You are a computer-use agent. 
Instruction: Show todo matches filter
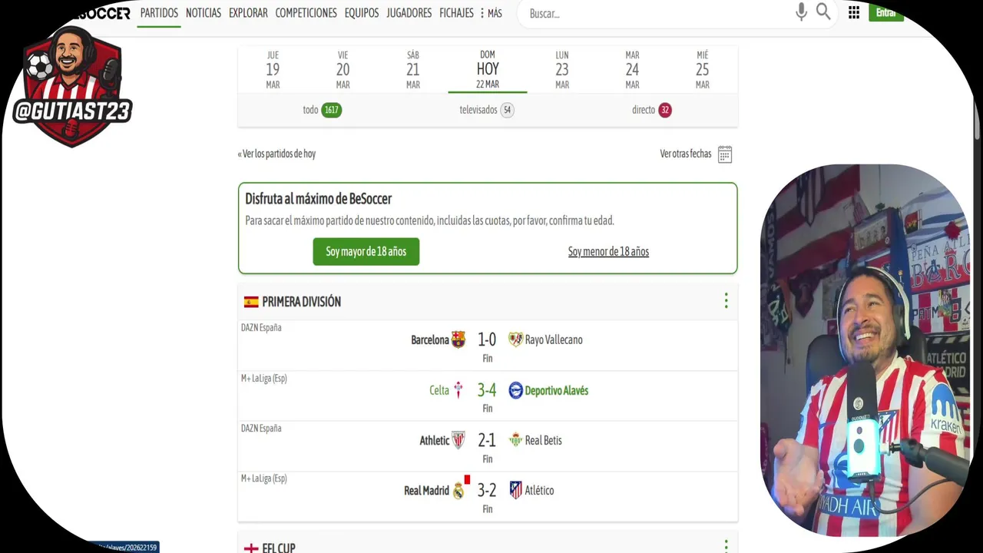[x=322, y=110]
